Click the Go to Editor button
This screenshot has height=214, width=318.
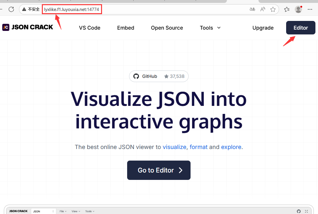click(x=159, y=170)
